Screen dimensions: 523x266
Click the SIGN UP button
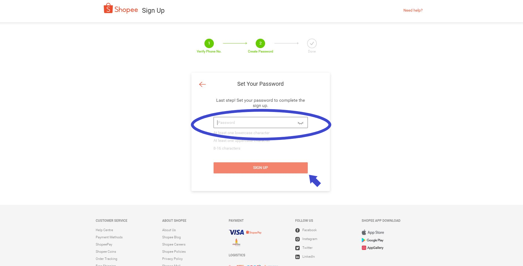(260, 168)
